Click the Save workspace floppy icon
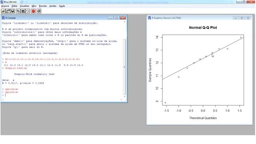The height and width of the screenshot is (144, 256). [12, 11]
